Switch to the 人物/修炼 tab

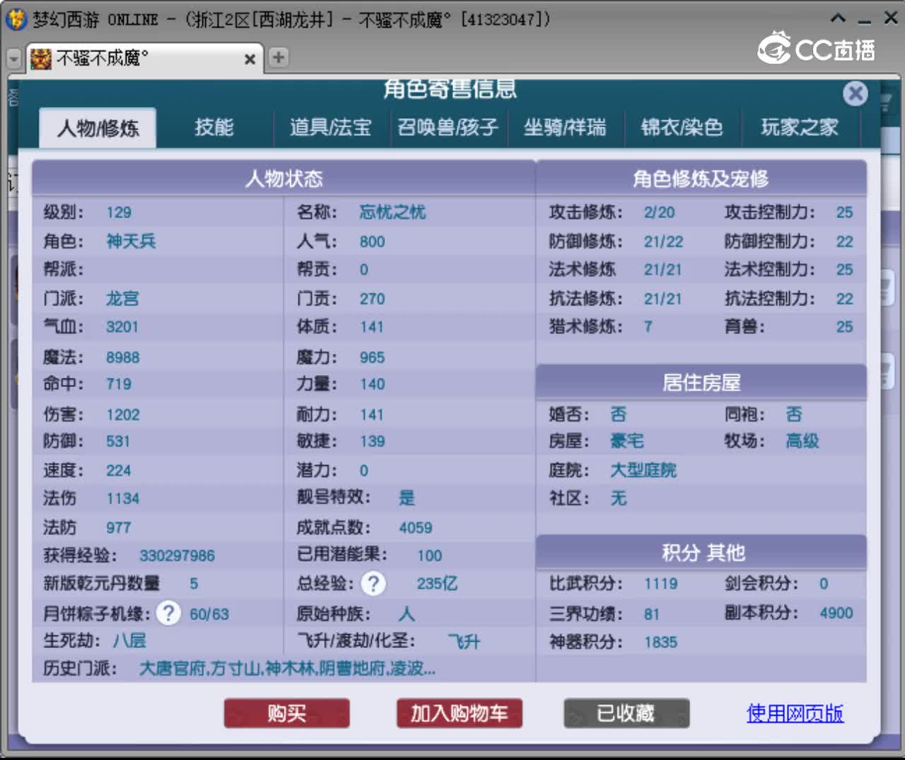pyautogui.click(x=98, y=128)
